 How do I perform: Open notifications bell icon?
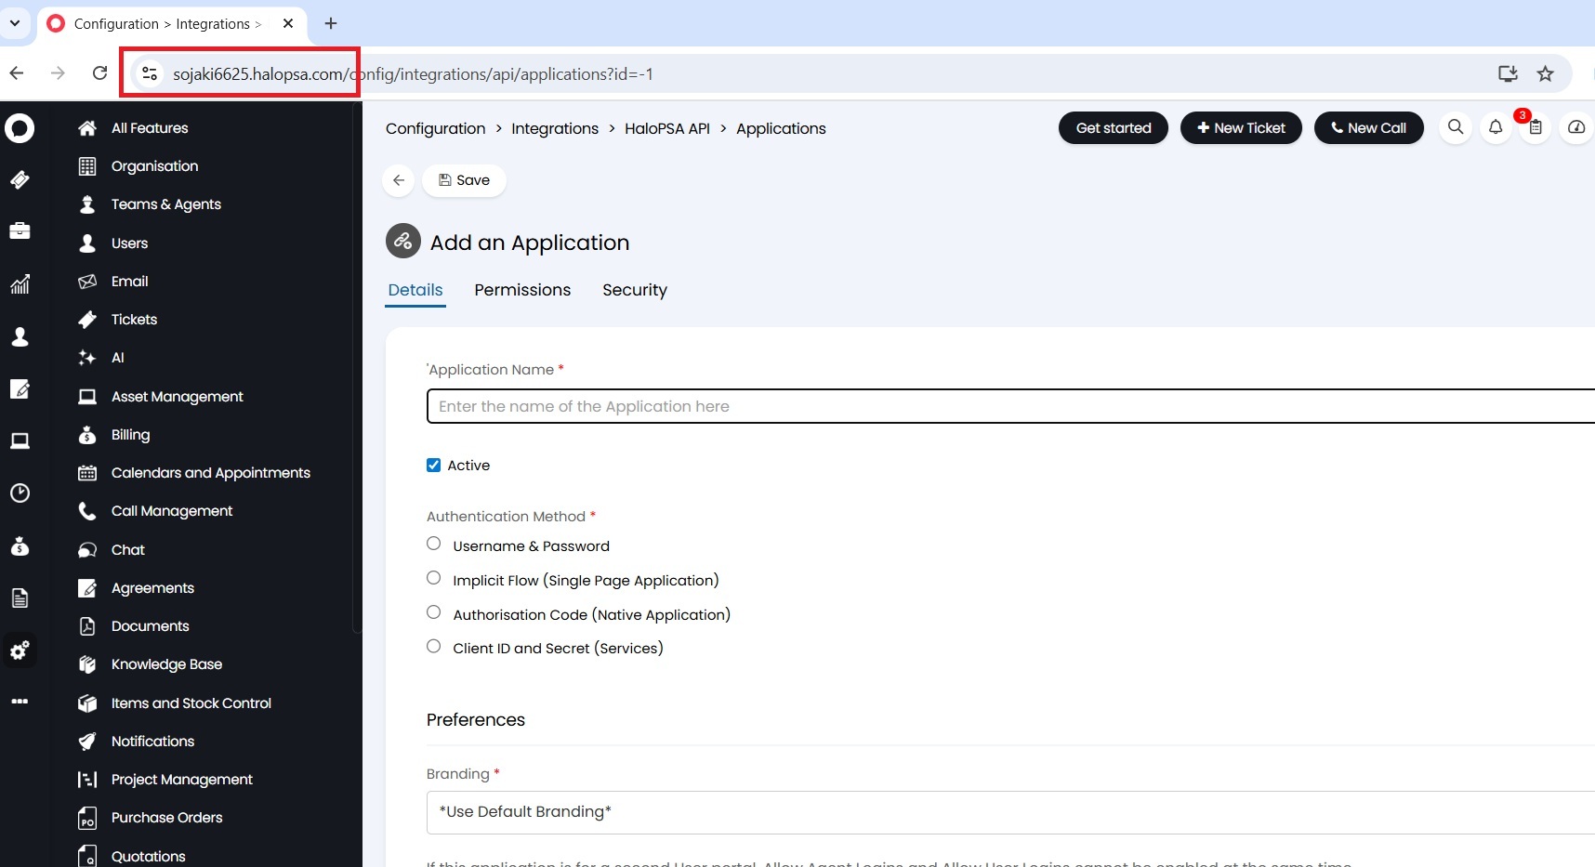point(1496,127)
